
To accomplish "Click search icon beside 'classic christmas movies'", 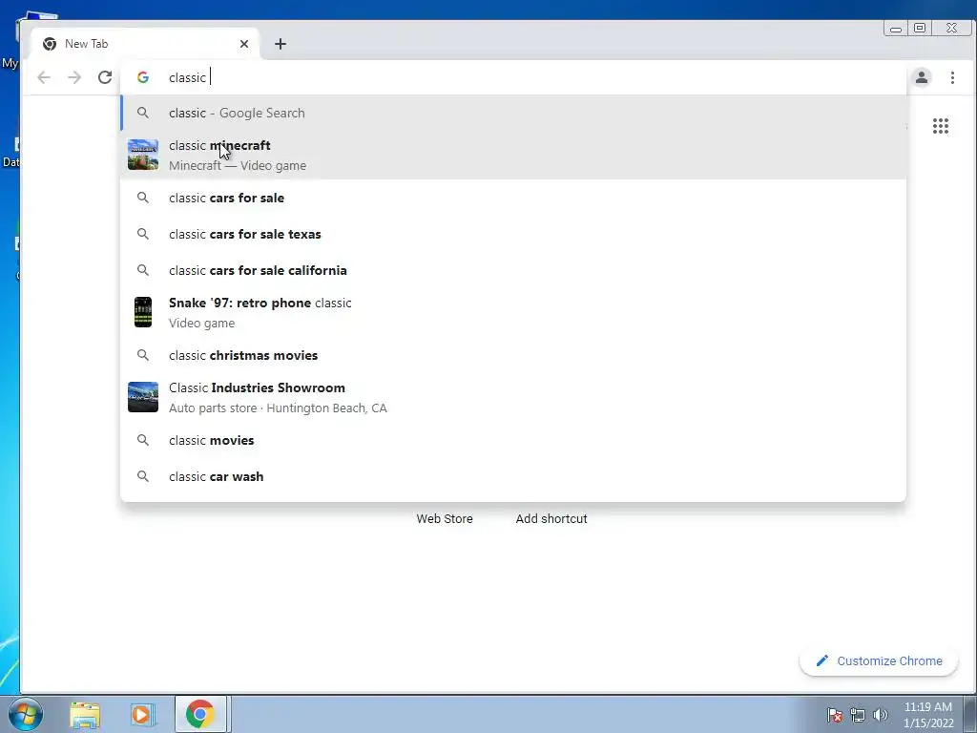I will pos(143,355).
